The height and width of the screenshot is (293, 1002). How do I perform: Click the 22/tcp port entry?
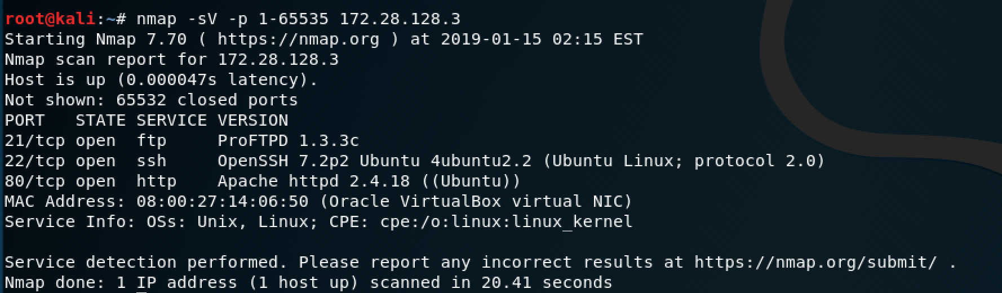[x=34, y=161]
